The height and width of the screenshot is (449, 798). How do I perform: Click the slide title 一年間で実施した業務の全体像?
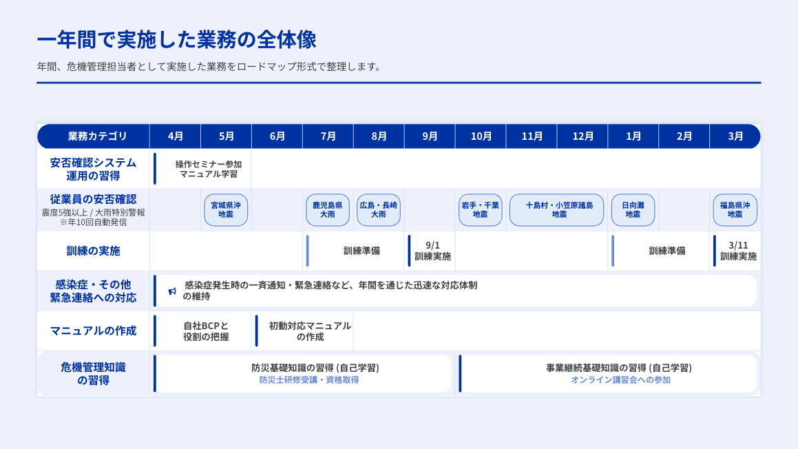(176, 40)
